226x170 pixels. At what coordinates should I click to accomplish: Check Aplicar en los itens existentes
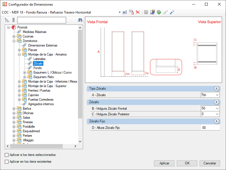(x=7, y=162)
